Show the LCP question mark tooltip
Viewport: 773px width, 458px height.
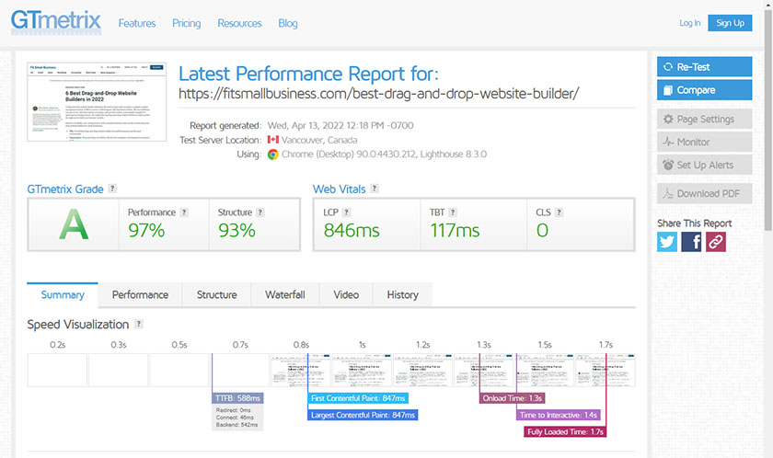coord(346,212)
